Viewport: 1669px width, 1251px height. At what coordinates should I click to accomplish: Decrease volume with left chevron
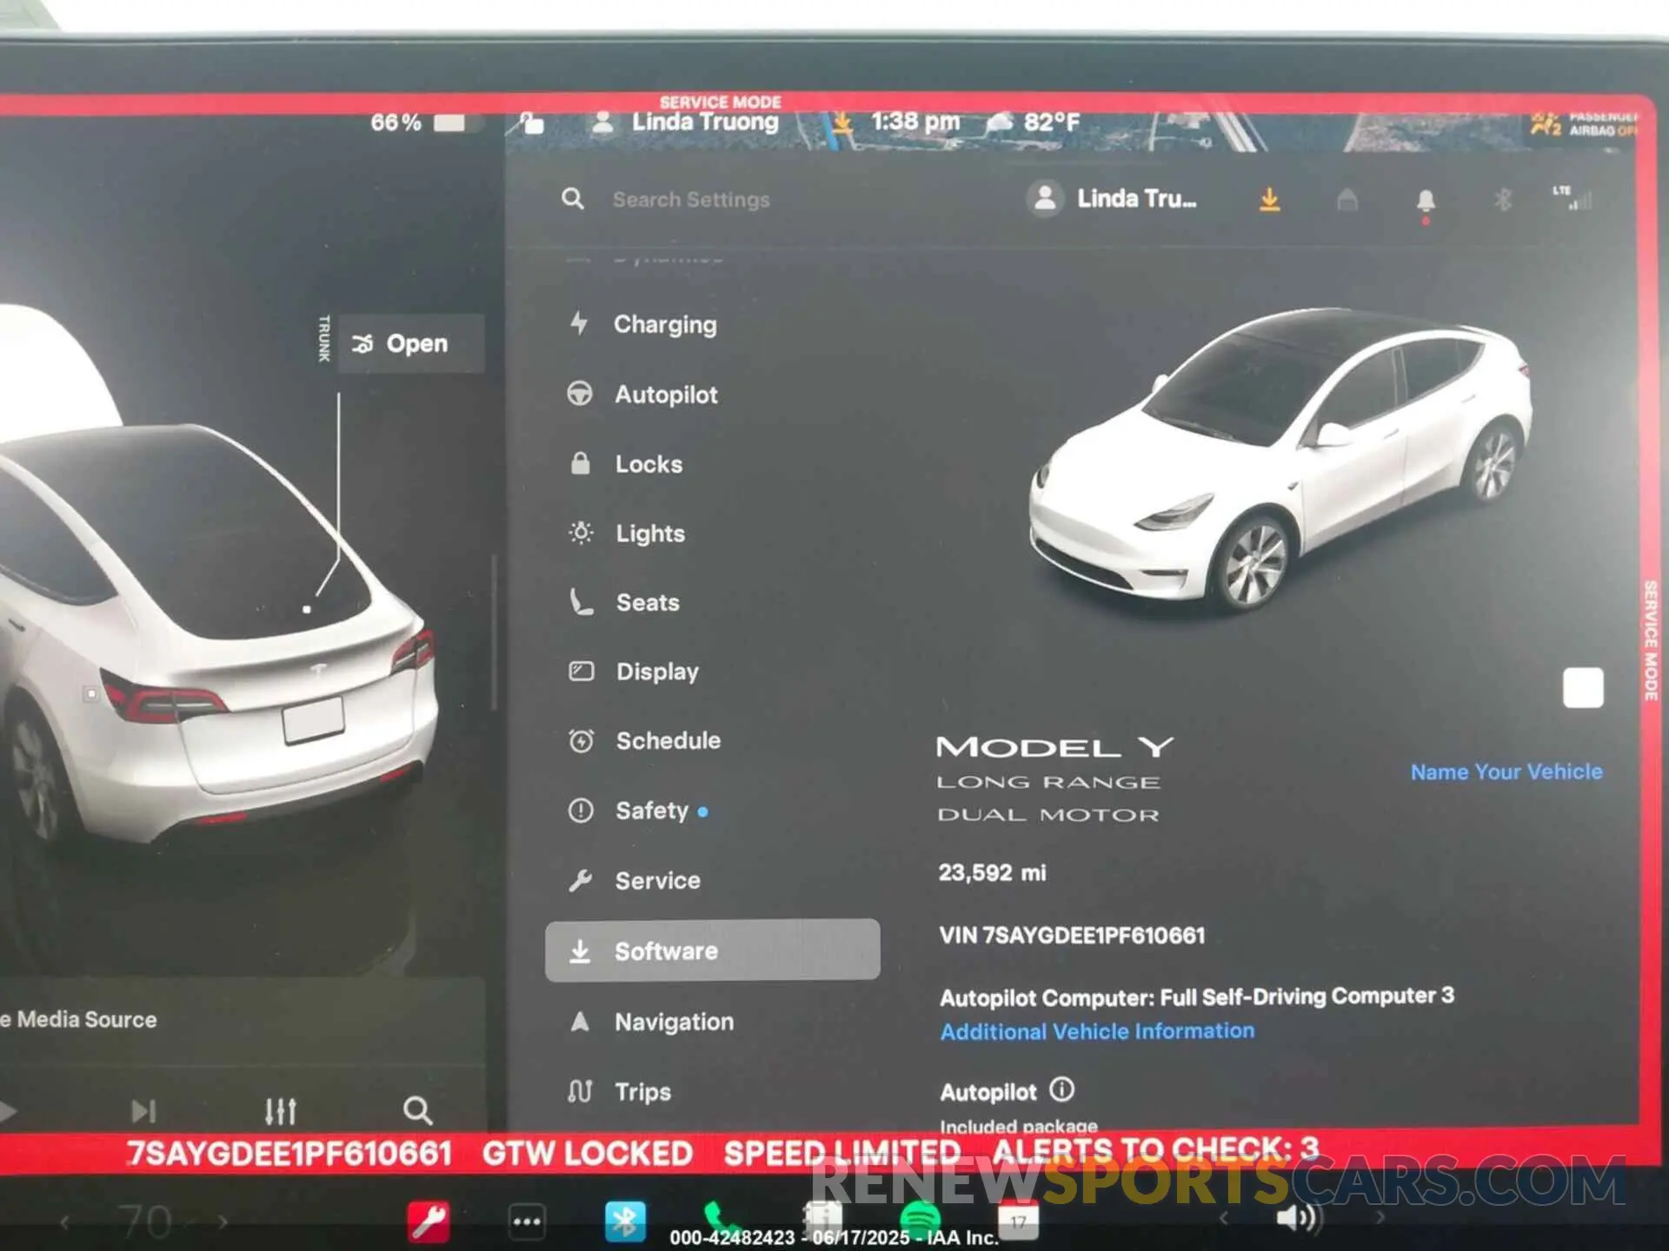[1223, 1218]
